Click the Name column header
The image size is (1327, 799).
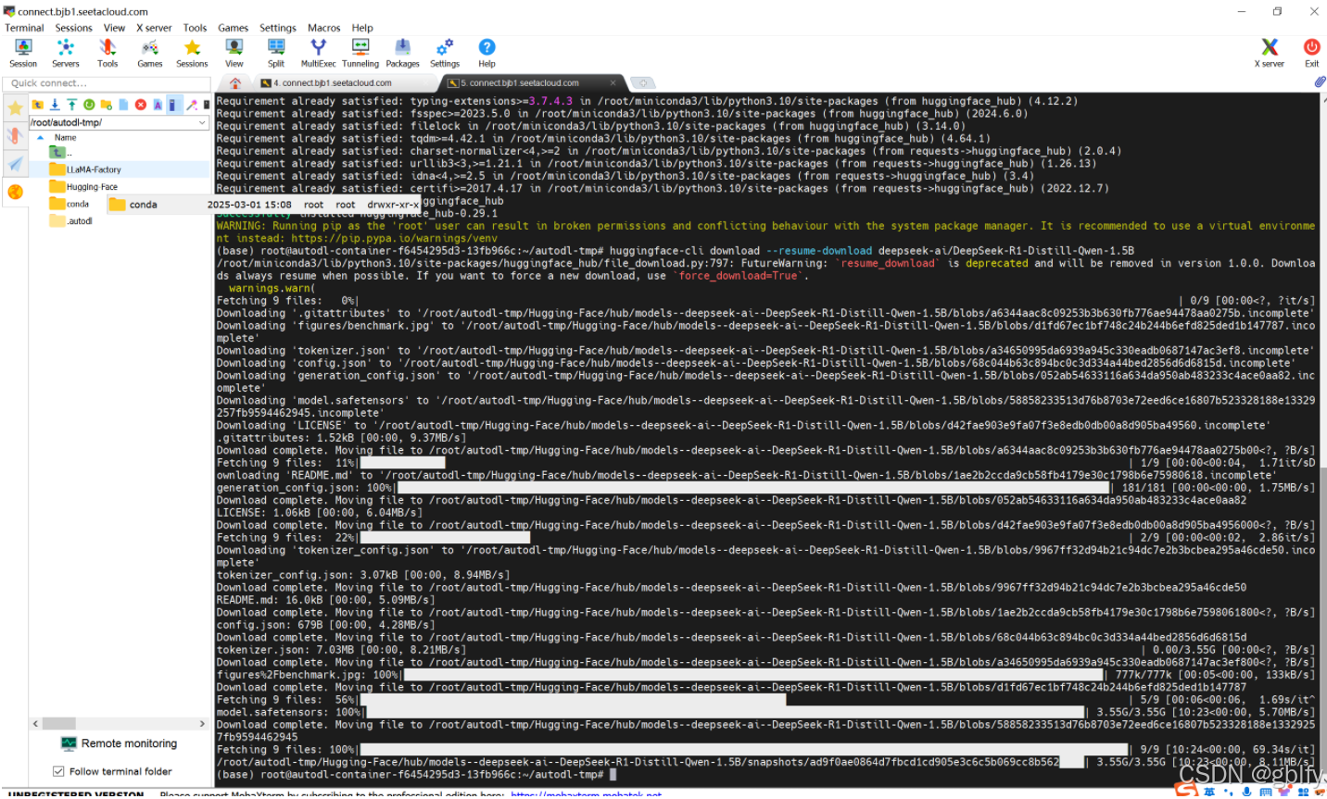(65, 137)
